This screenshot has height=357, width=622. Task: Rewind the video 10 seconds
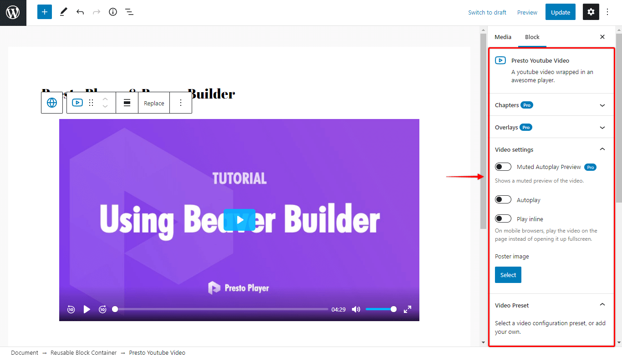(71, 309)
